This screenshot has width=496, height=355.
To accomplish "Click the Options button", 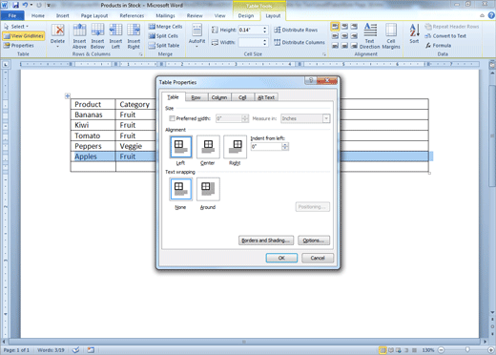I will [x=314, y=240].
